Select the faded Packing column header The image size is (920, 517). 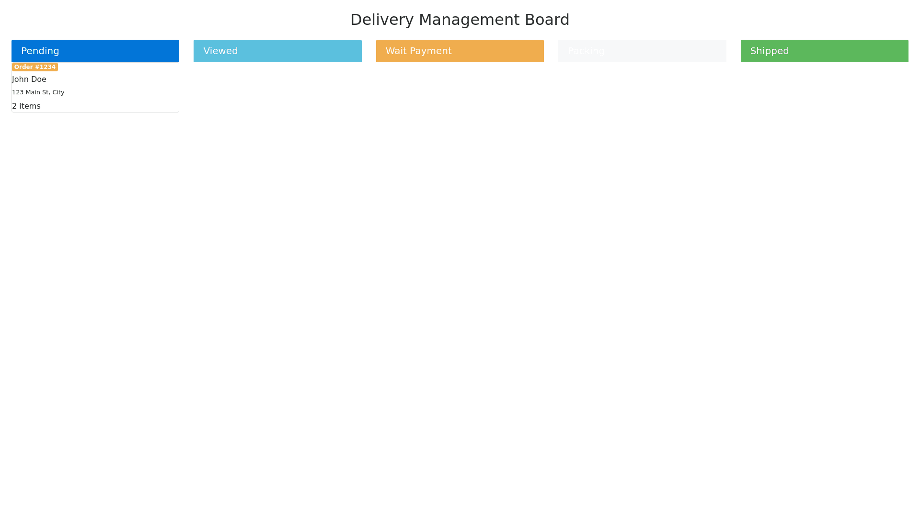click(x=642, y=51)
